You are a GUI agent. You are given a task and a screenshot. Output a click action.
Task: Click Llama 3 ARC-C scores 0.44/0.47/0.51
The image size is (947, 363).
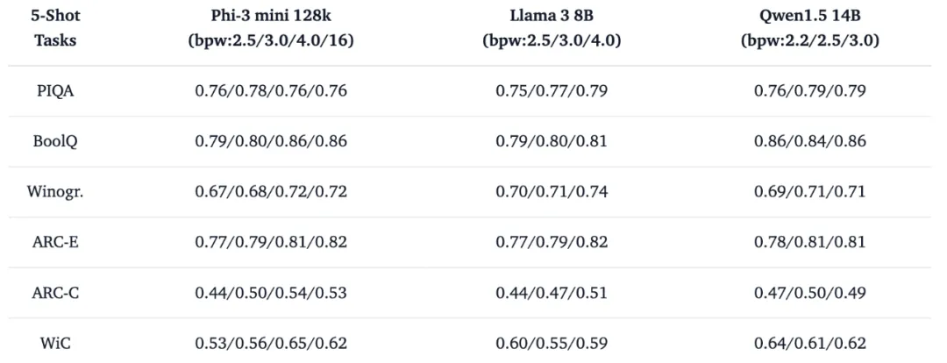coord(552,292)
